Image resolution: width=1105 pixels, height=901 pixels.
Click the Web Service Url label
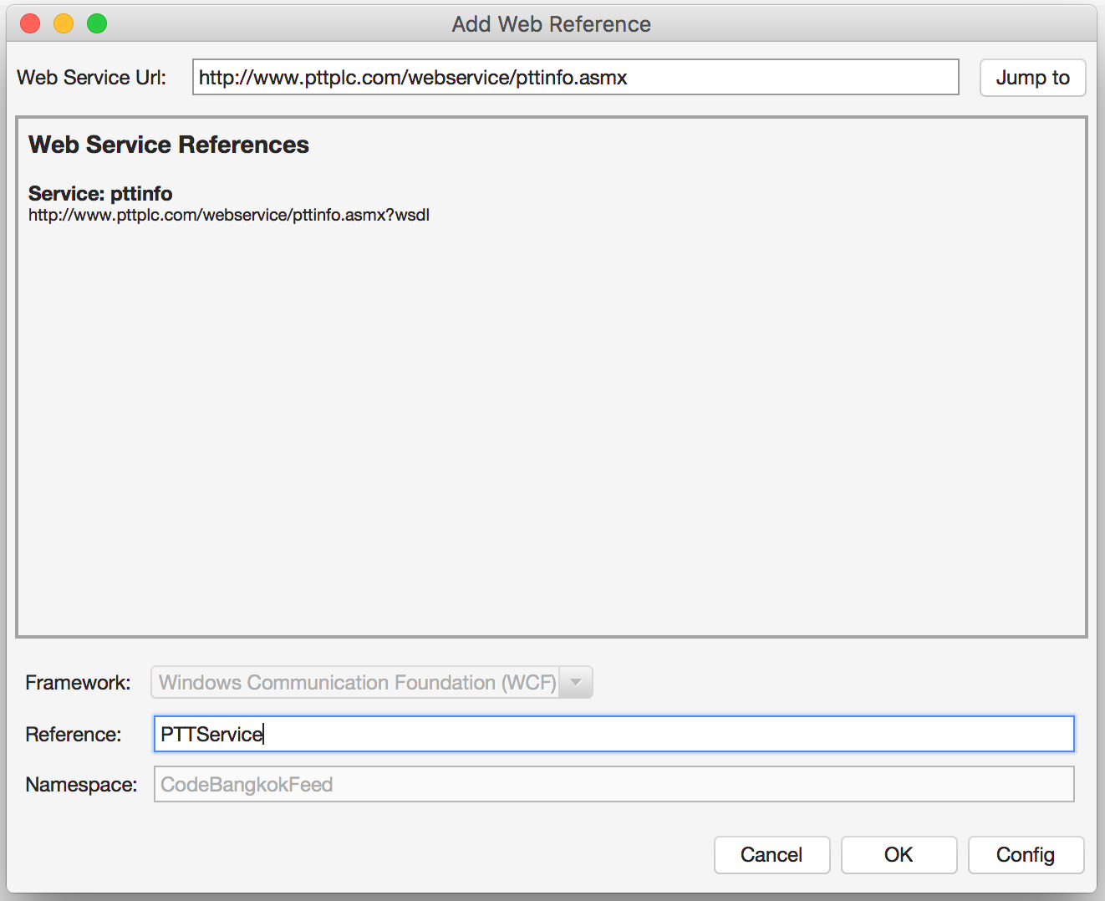(92, 77)
